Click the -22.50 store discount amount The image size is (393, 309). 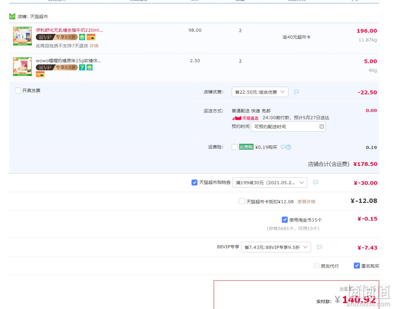click(367, 92)
